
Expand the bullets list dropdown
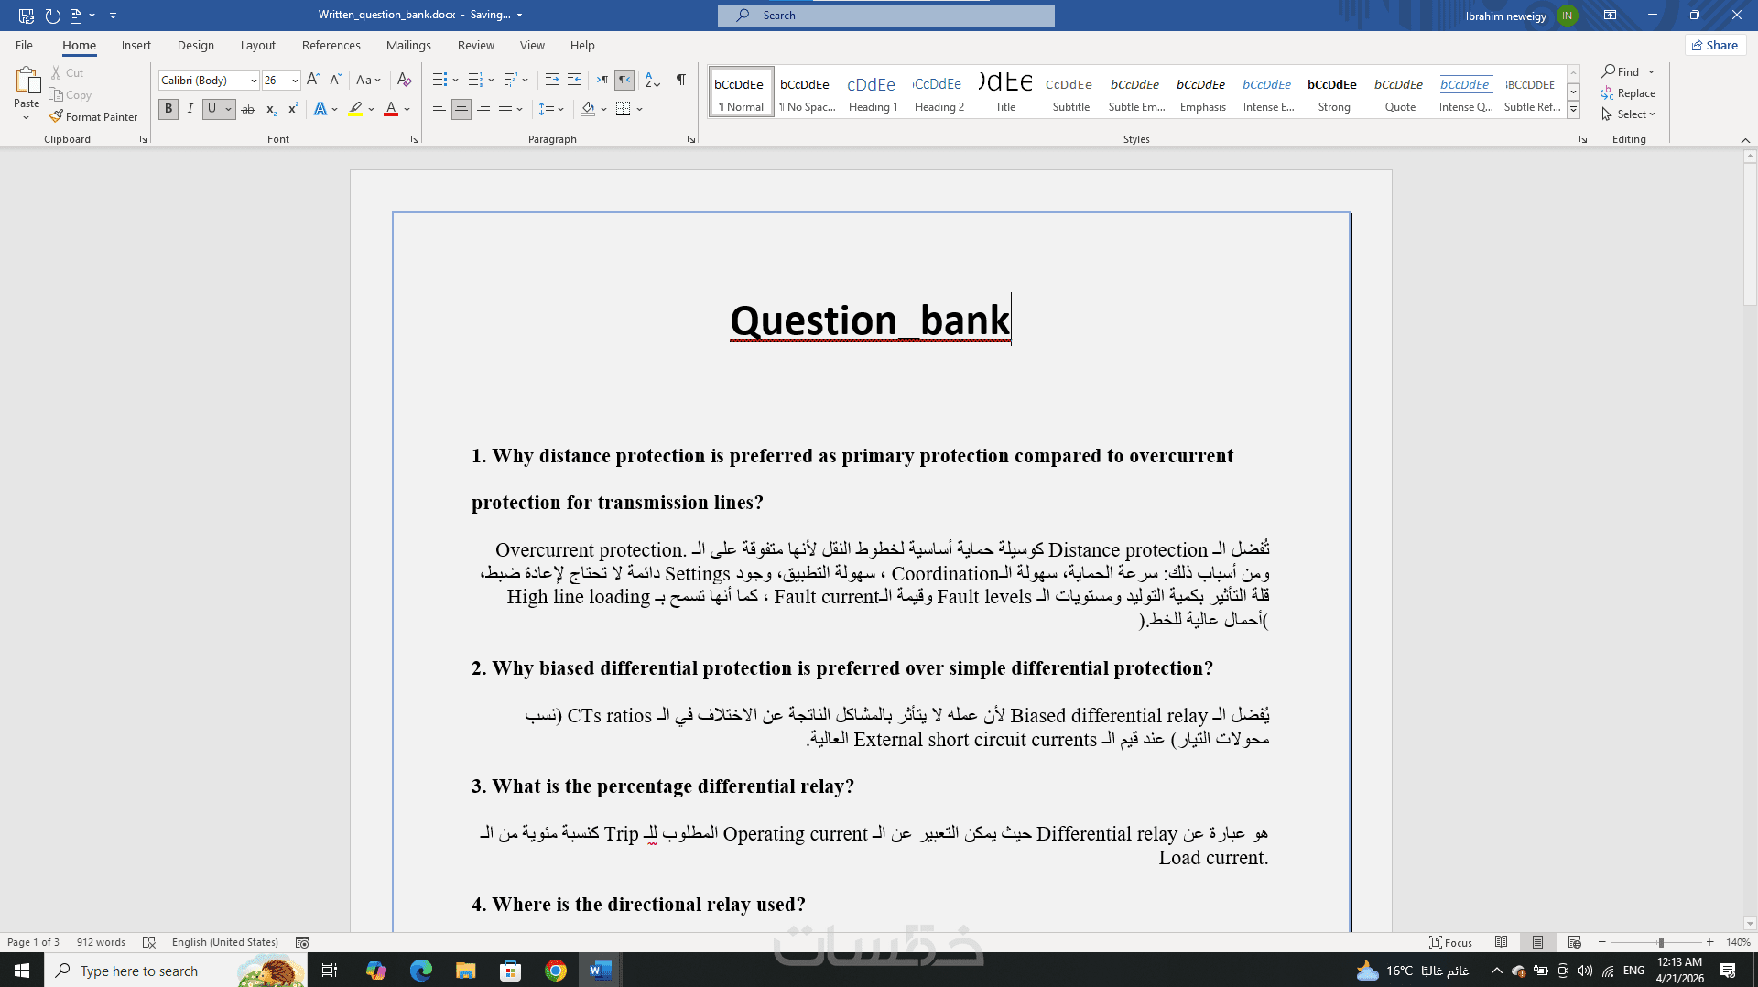[455, 80]
